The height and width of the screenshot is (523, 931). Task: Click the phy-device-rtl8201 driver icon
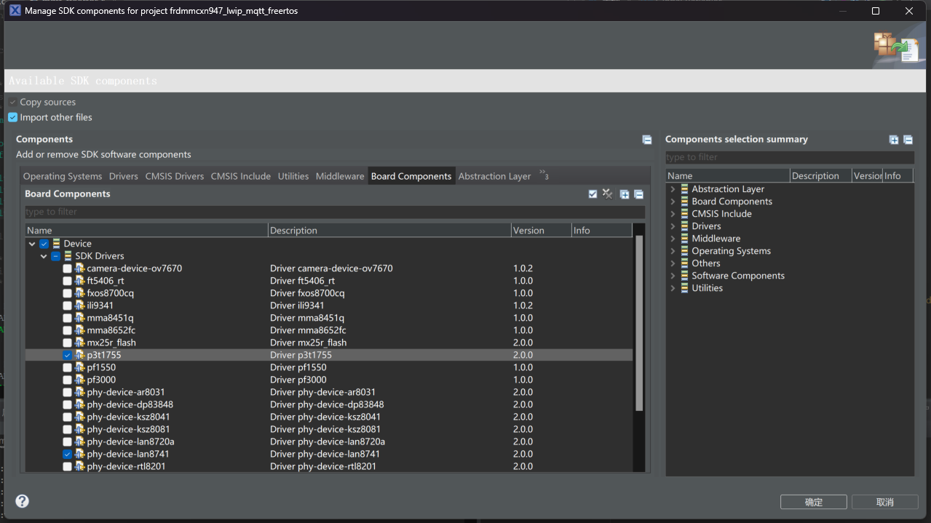click(80, 466)
